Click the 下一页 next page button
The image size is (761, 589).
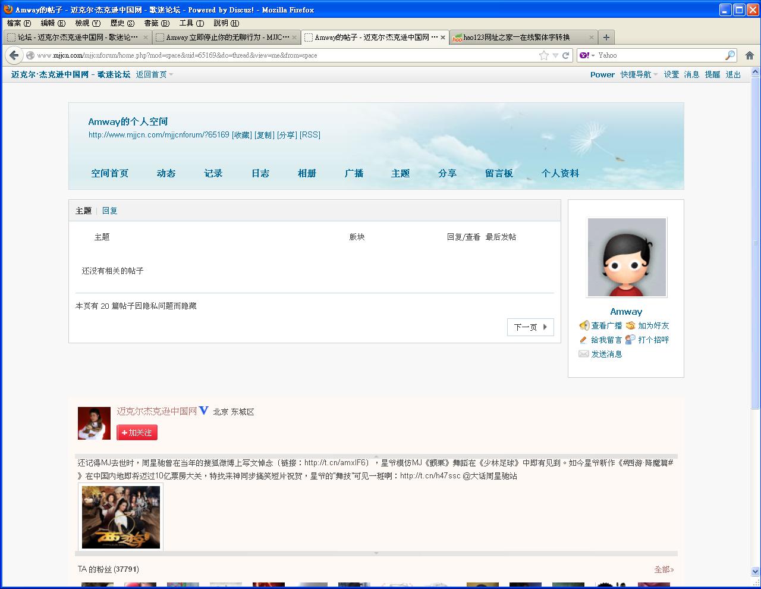pyautogui.click(x=530, y=327)
